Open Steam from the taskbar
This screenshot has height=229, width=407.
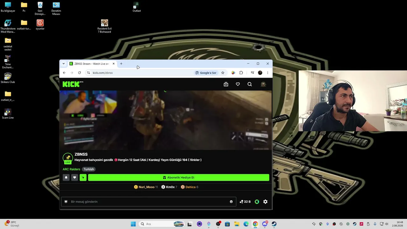pyautogui.click(x=274, y=224)
